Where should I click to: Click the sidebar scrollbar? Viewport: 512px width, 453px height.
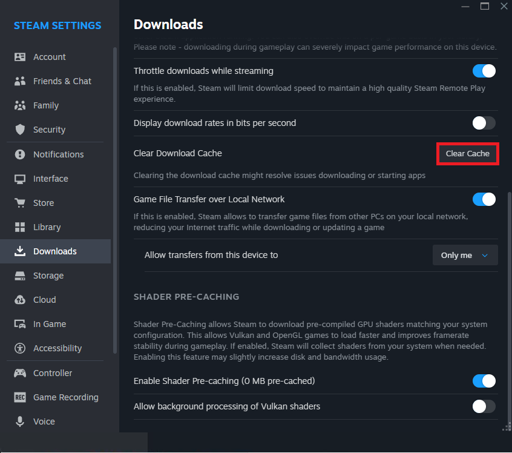(x=114, y=200)
